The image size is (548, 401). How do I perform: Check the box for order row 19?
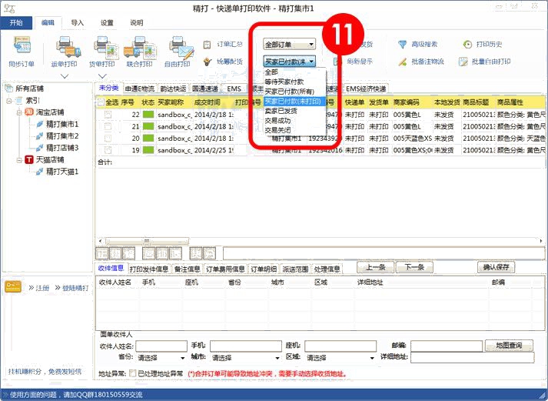click(108, 150)
